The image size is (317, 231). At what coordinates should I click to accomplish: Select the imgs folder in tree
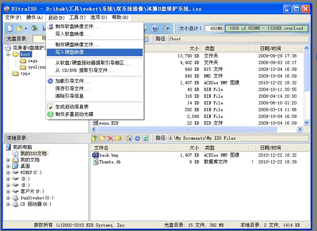click(x=32, y=61)
